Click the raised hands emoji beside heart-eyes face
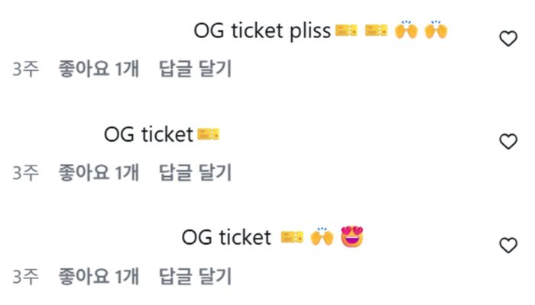535x305 pixels. [323, 238]
